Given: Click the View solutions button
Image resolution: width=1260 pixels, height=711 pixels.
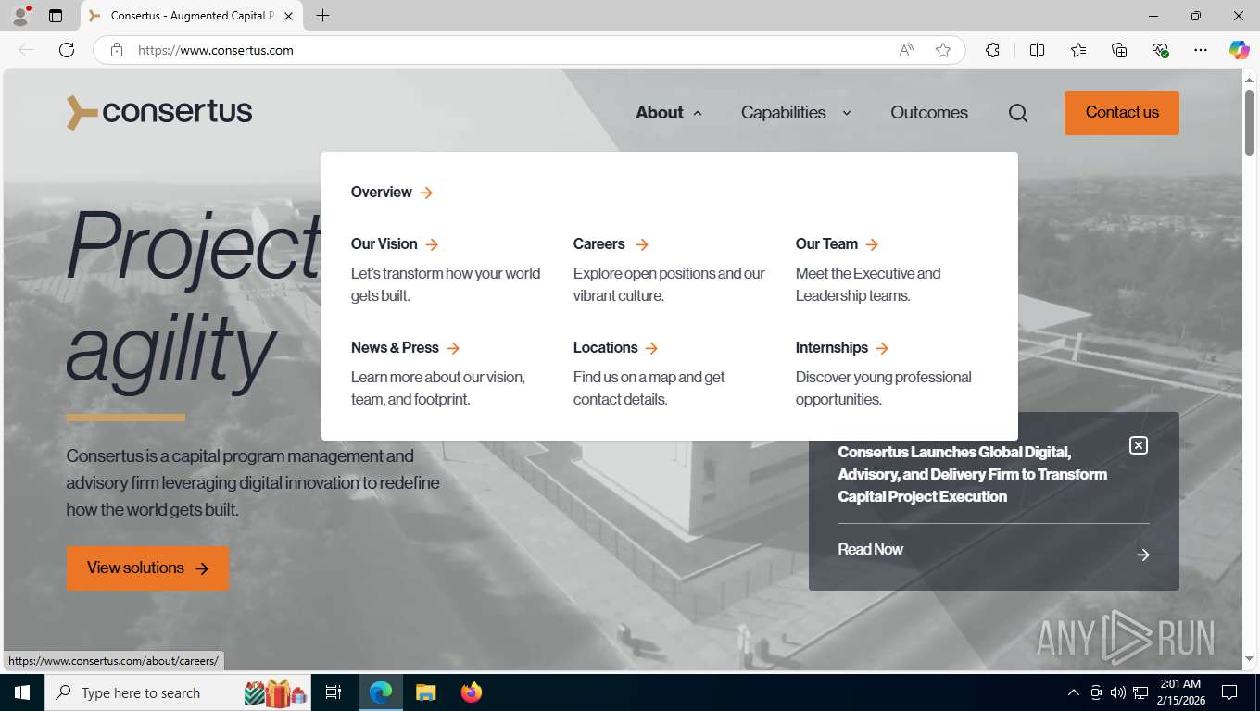Looking at the screenshot, I should 147,568.
